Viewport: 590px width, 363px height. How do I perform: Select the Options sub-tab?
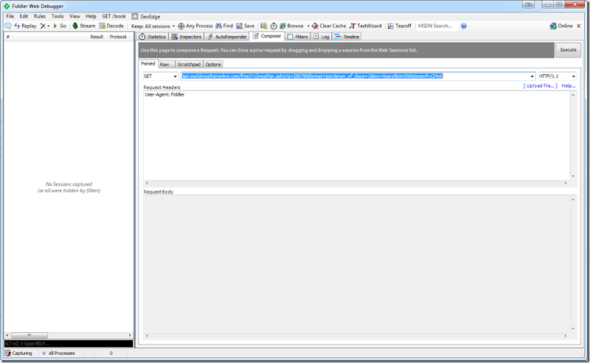(213, 64)
